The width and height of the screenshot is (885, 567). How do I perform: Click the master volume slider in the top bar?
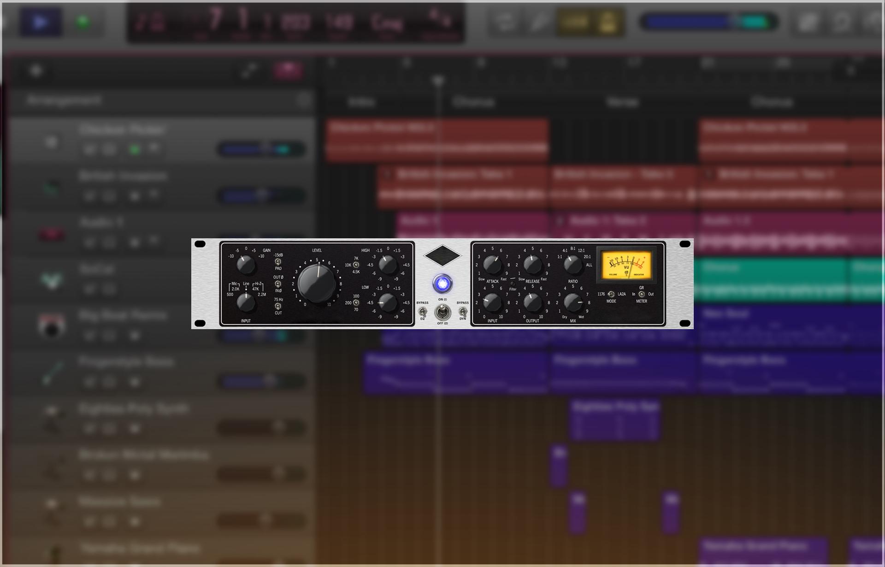click(x=708, y=22)
